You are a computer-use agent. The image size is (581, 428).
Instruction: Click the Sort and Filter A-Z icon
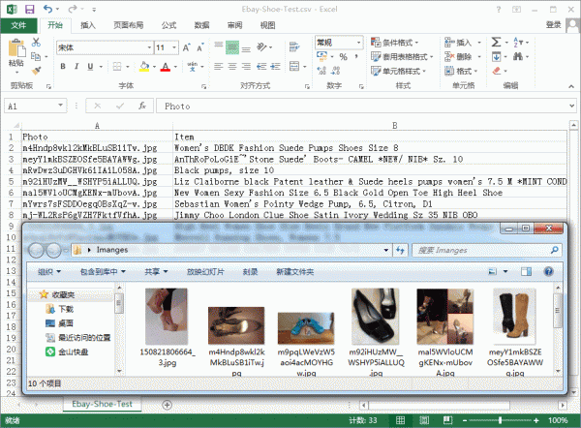tap(518, 43)
